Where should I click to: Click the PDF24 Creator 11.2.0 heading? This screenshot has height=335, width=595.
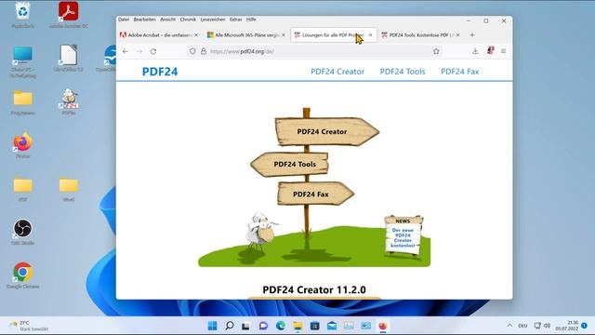pos(314,289)
